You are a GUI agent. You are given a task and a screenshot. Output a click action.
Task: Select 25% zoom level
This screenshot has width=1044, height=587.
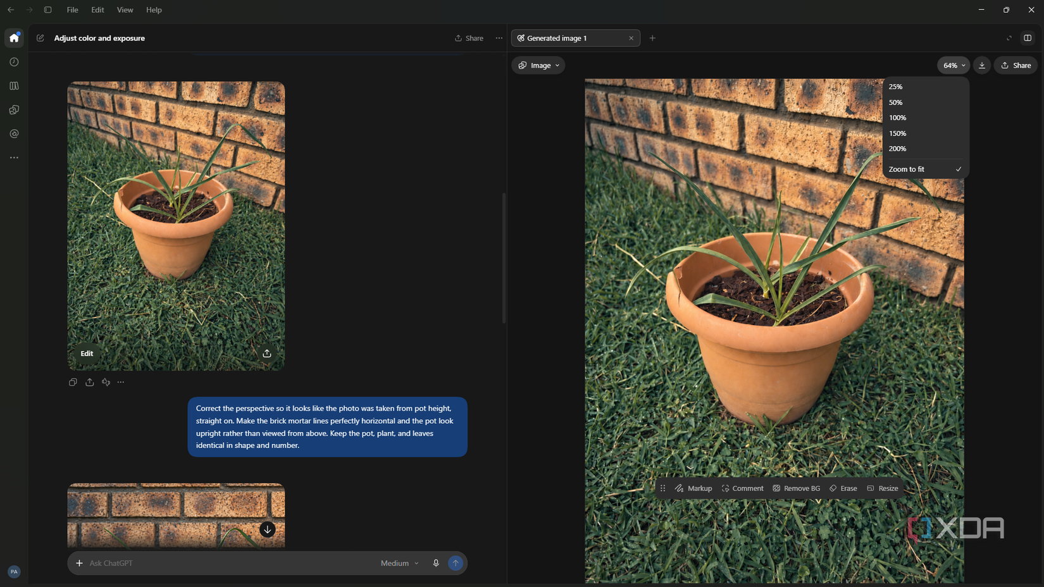(x=926, y=87)
